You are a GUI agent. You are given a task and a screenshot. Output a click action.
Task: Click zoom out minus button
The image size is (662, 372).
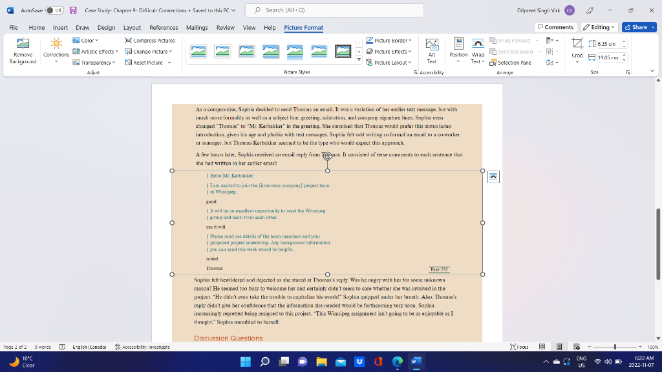pyautogui.click(x=590, y=347)
